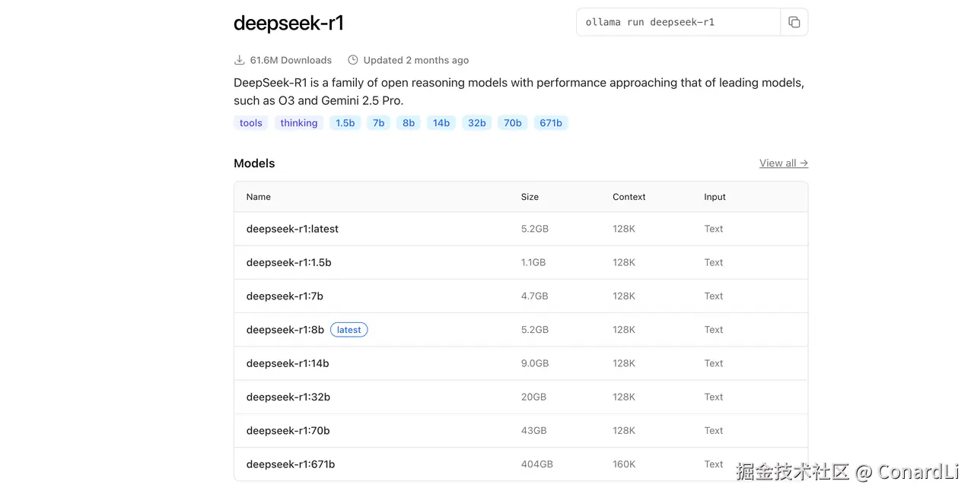Click the copy command icon
Image resolution: width=974 pixels, height=497 pixels.
(x=794, y=22)
